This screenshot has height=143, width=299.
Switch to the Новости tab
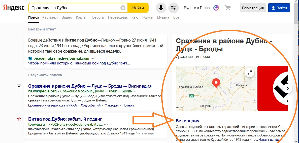[97, 17]
